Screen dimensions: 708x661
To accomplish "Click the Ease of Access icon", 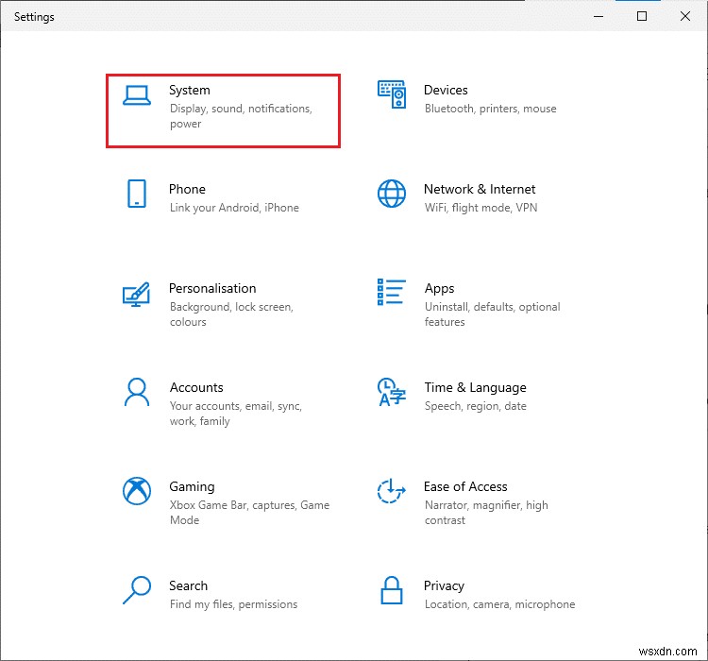I will click(392, 491).
